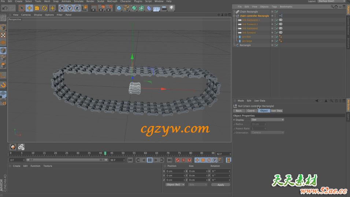The height and width of the screenshot is (197, 350).
Task: Open the MoGraph menu
Action: tap(112, 1)
